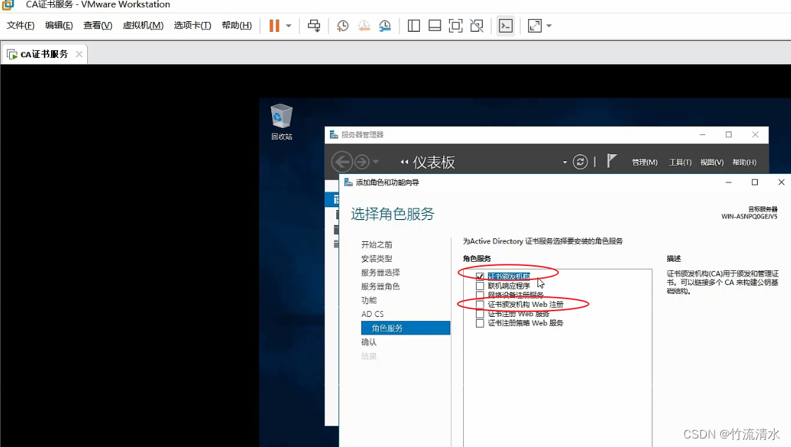Viewport: 791px width, 447px height.
Task: Open Server Manager notifications flag
Action: (611, 161)
